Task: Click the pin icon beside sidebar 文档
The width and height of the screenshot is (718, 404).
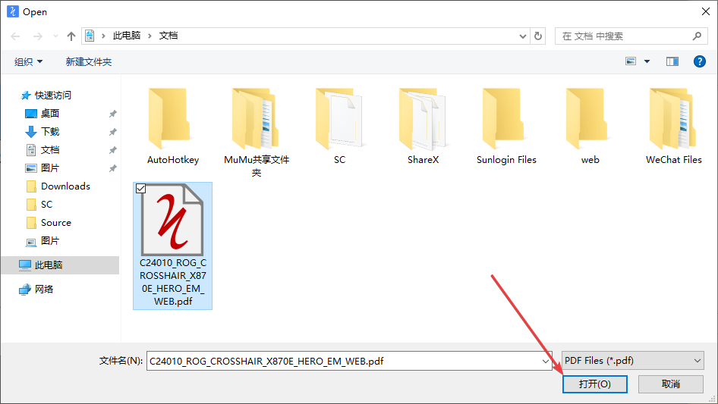Action: coord(112,150)
